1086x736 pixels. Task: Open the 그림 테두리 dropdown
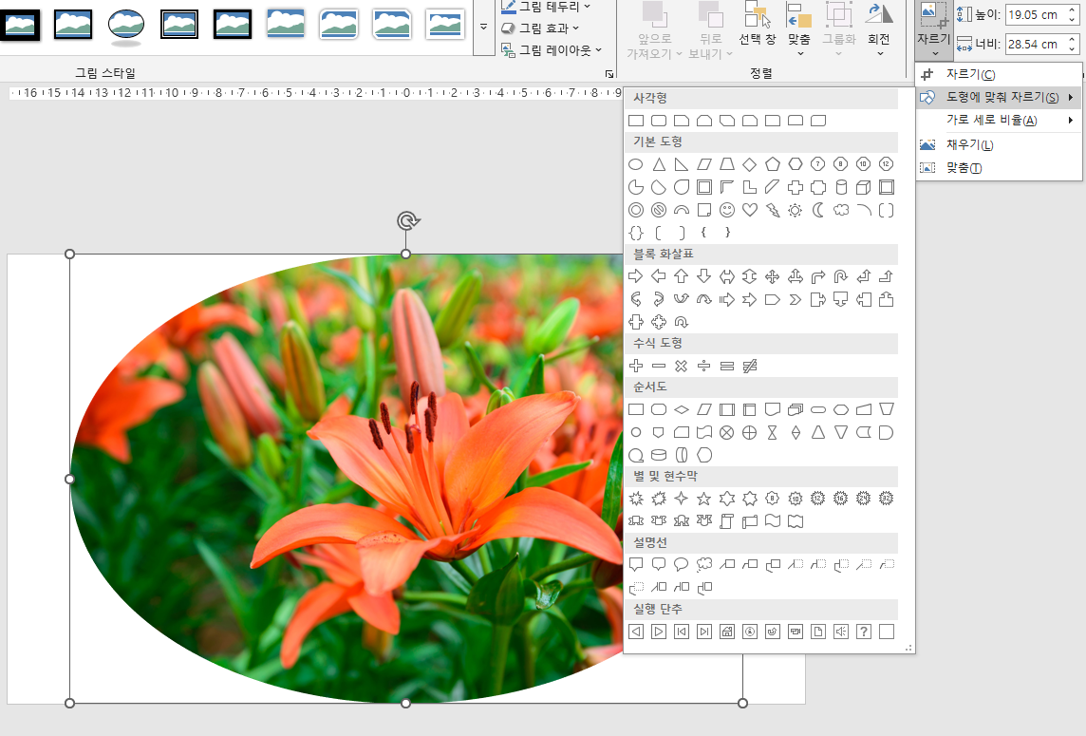(546, 7)
